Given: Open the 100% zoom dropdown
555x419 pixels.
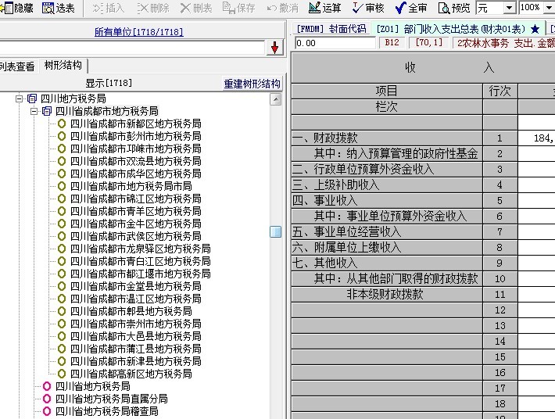Looking at the screenshot, I should pos(548,8).
